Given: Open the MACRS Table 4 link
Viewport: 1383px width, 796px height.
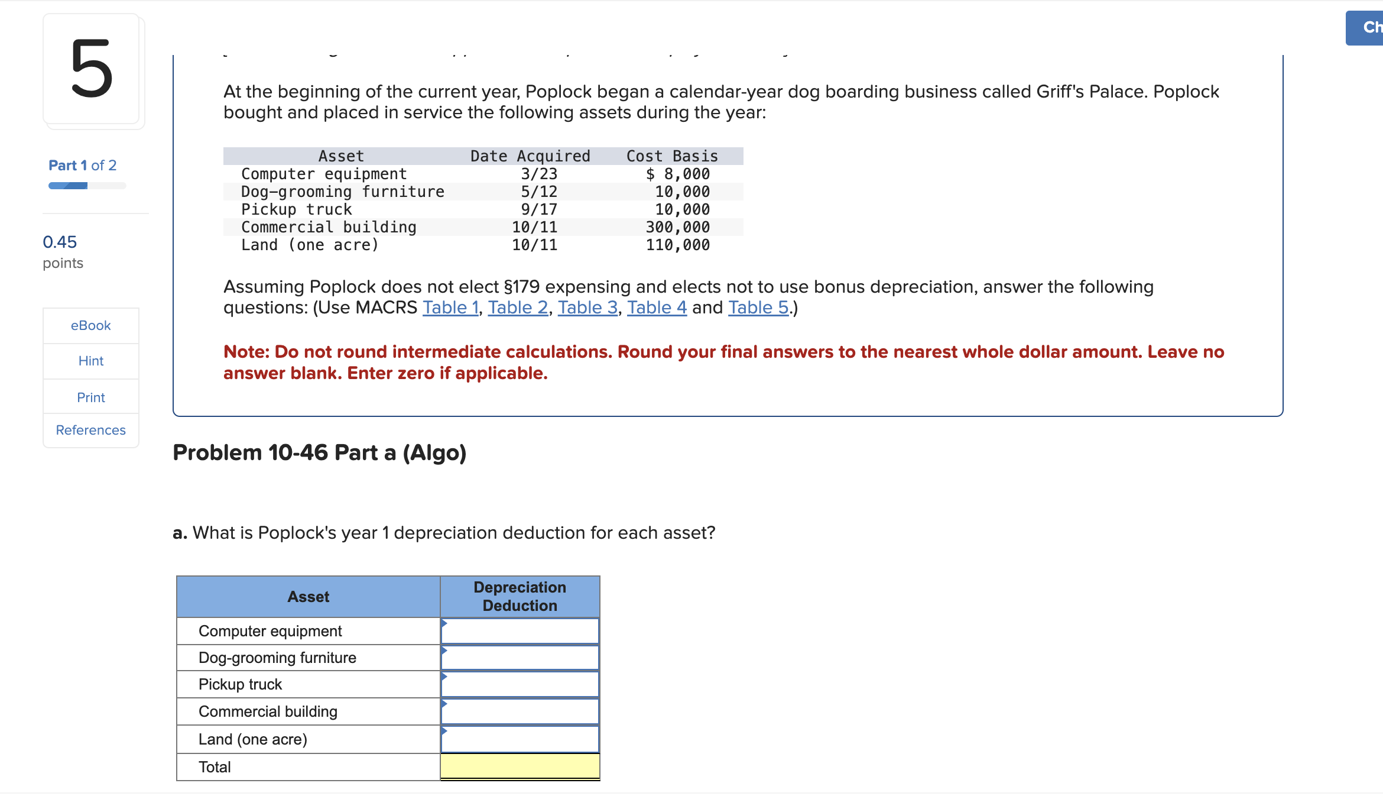Looking at the screenshot, I should pyautogui.click(x=657, y=308).
